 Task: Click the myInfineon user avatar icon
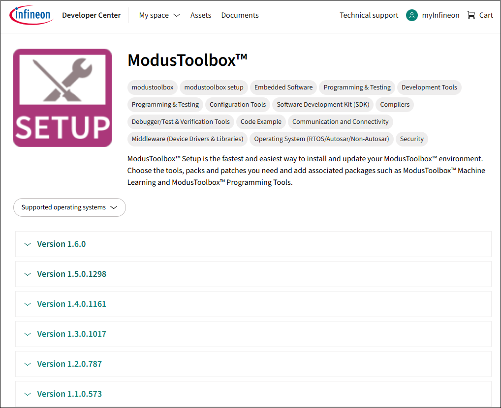click(x=411, y=15)
